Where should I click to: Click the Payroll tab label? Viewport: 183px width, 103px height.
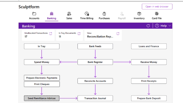coord(122,18)
